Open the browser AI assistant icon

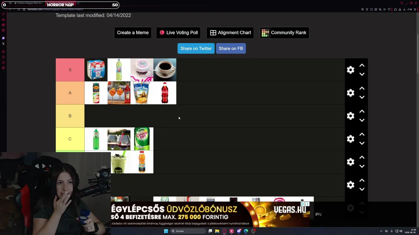coord(410,9)
